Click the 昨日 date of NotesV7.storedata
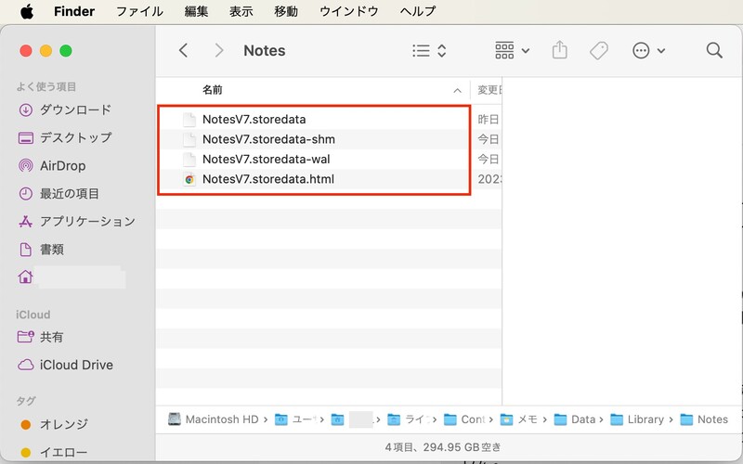Viewport: 743px width, 464px height. click(489, 120)
